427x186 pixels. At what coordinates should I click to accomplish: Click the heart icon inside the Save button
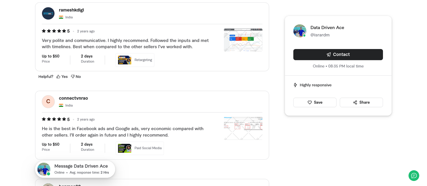[310, 102]
